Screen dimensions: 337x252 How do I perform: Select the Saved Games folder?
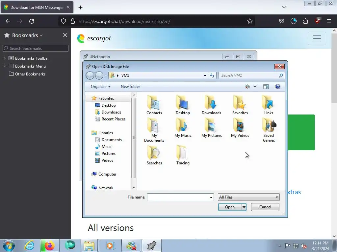(269, 130)
